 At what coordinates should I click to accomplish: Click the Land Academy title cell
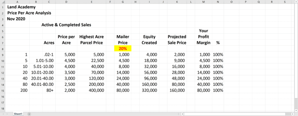17,7
